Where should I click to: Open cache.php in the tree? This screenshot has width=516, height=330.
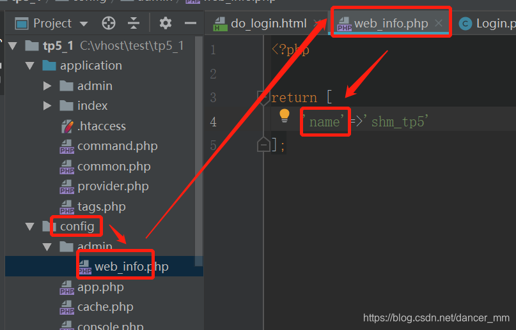coord(106,307)
